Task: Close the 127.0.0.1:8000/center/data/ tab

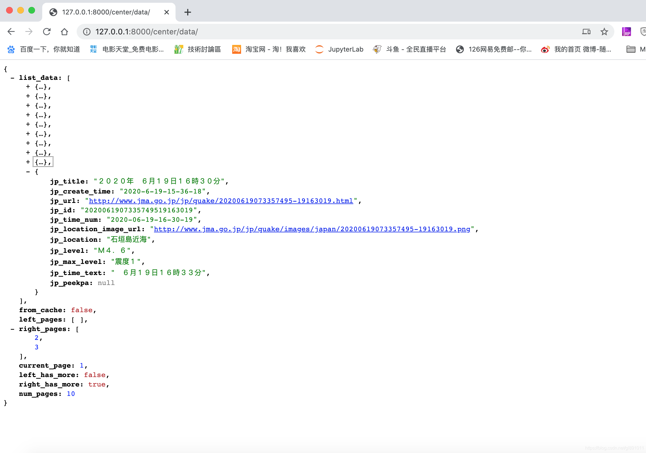Action: point(167,12)
